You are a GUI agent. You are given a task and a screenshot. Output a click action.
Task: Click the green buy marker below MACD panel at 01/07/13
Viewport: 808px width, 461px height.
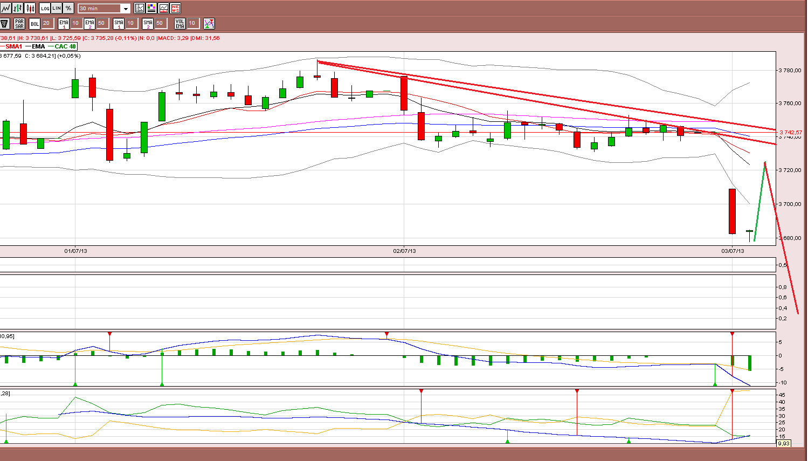75,384
